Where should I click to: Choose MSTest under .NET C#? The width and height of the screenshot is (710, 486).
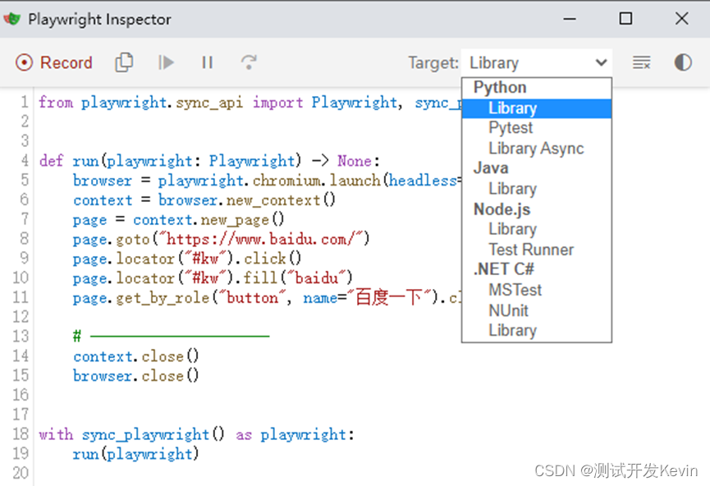point(515,290)
